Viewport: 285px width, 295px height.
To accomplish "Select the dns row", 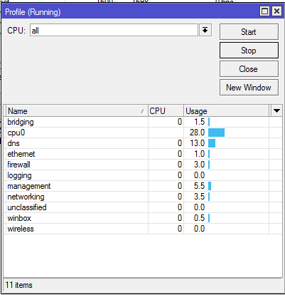I will tap(143, 143).
